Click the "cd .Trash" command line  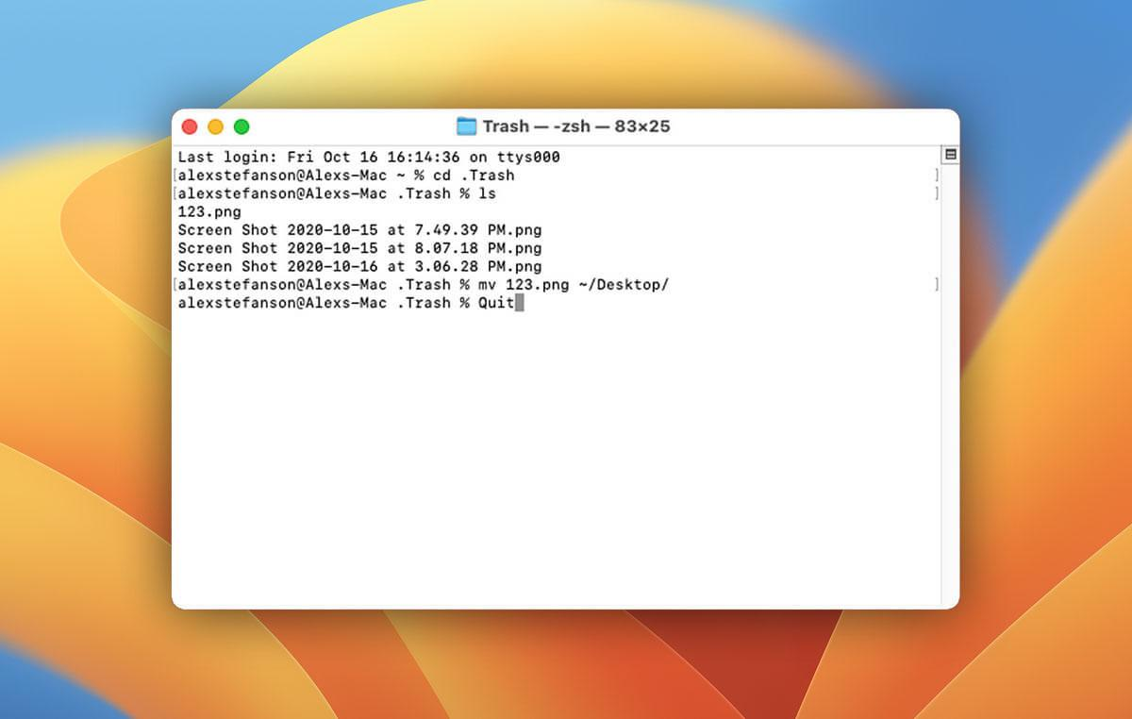point(346,176)
